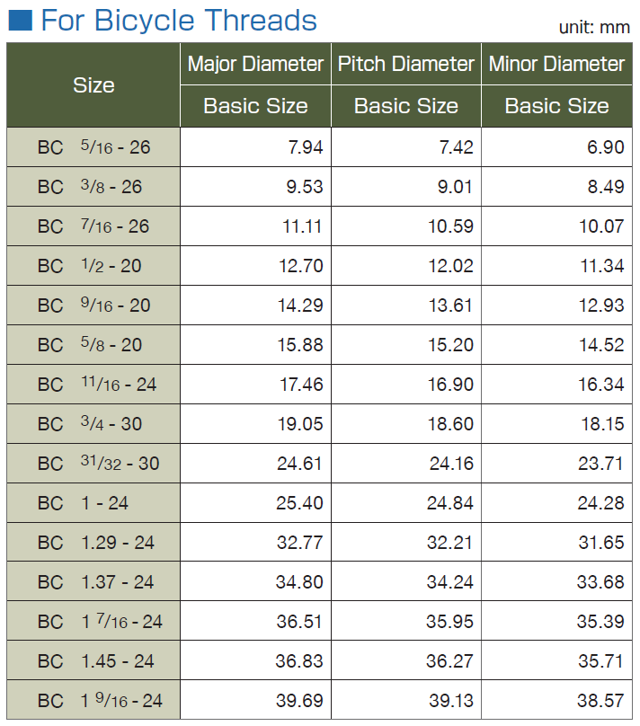Screen dimensions: 640x726
Task: Click minor diameter value 38.57
Action: pos(601,701)
